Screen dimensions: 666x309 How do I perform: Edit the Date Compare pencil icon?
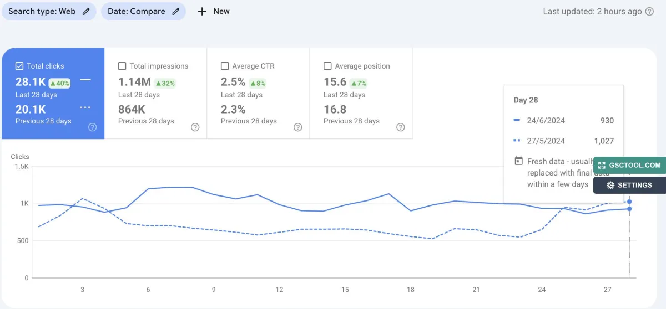176,11
